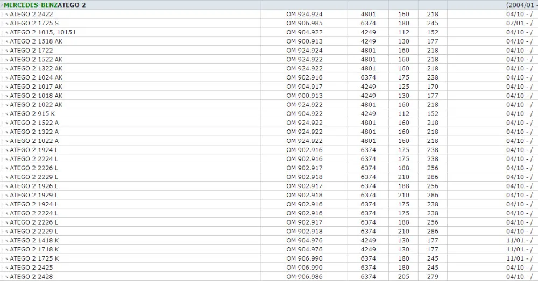Click displacement 6374 in ATEGO 2 1725 S row
Image resolution: width=538 pixels, height=281 pixels.
point(368,23)
